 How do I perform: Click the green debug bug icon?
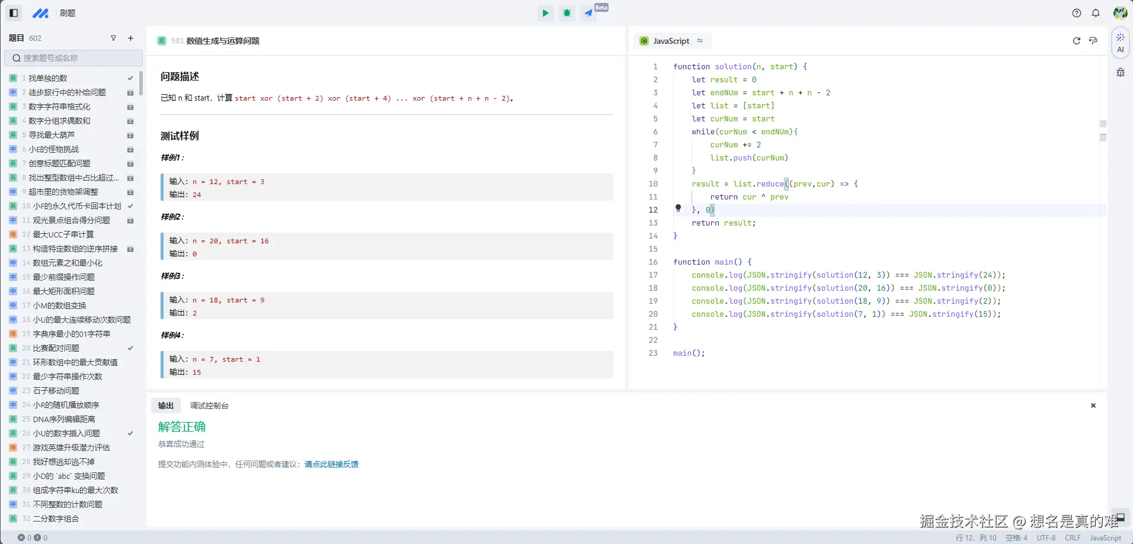(x=566, y=13)
